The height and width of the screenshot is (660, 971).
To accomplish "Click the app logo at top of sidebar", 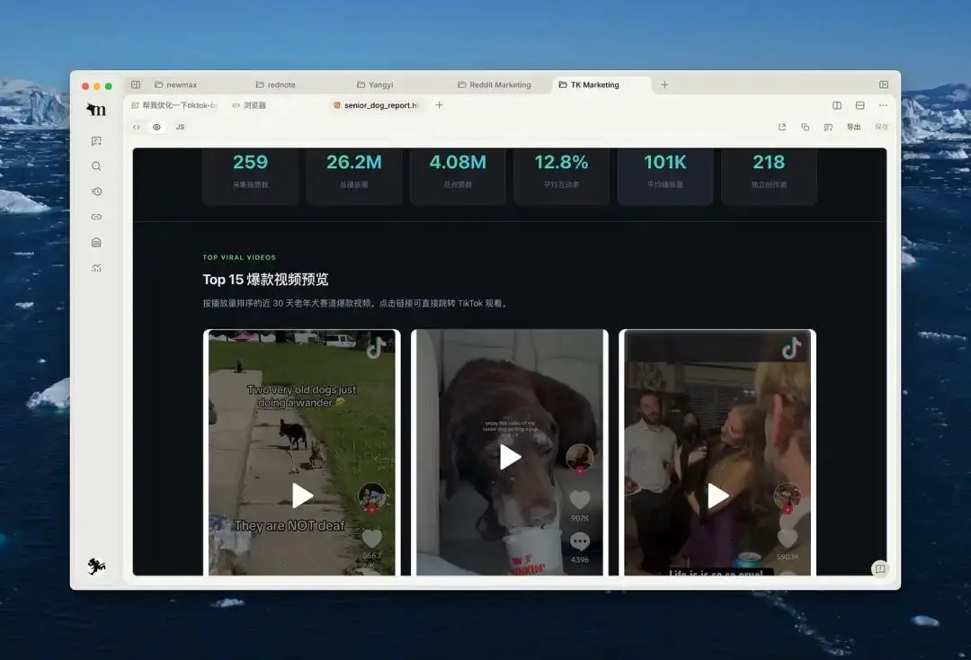I will [x=96, y=110].
